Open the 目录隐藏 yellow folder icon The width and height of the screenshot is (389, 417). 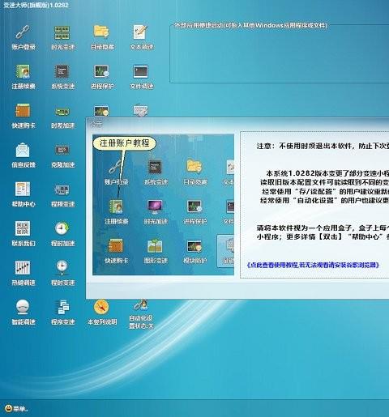point(101,32)
